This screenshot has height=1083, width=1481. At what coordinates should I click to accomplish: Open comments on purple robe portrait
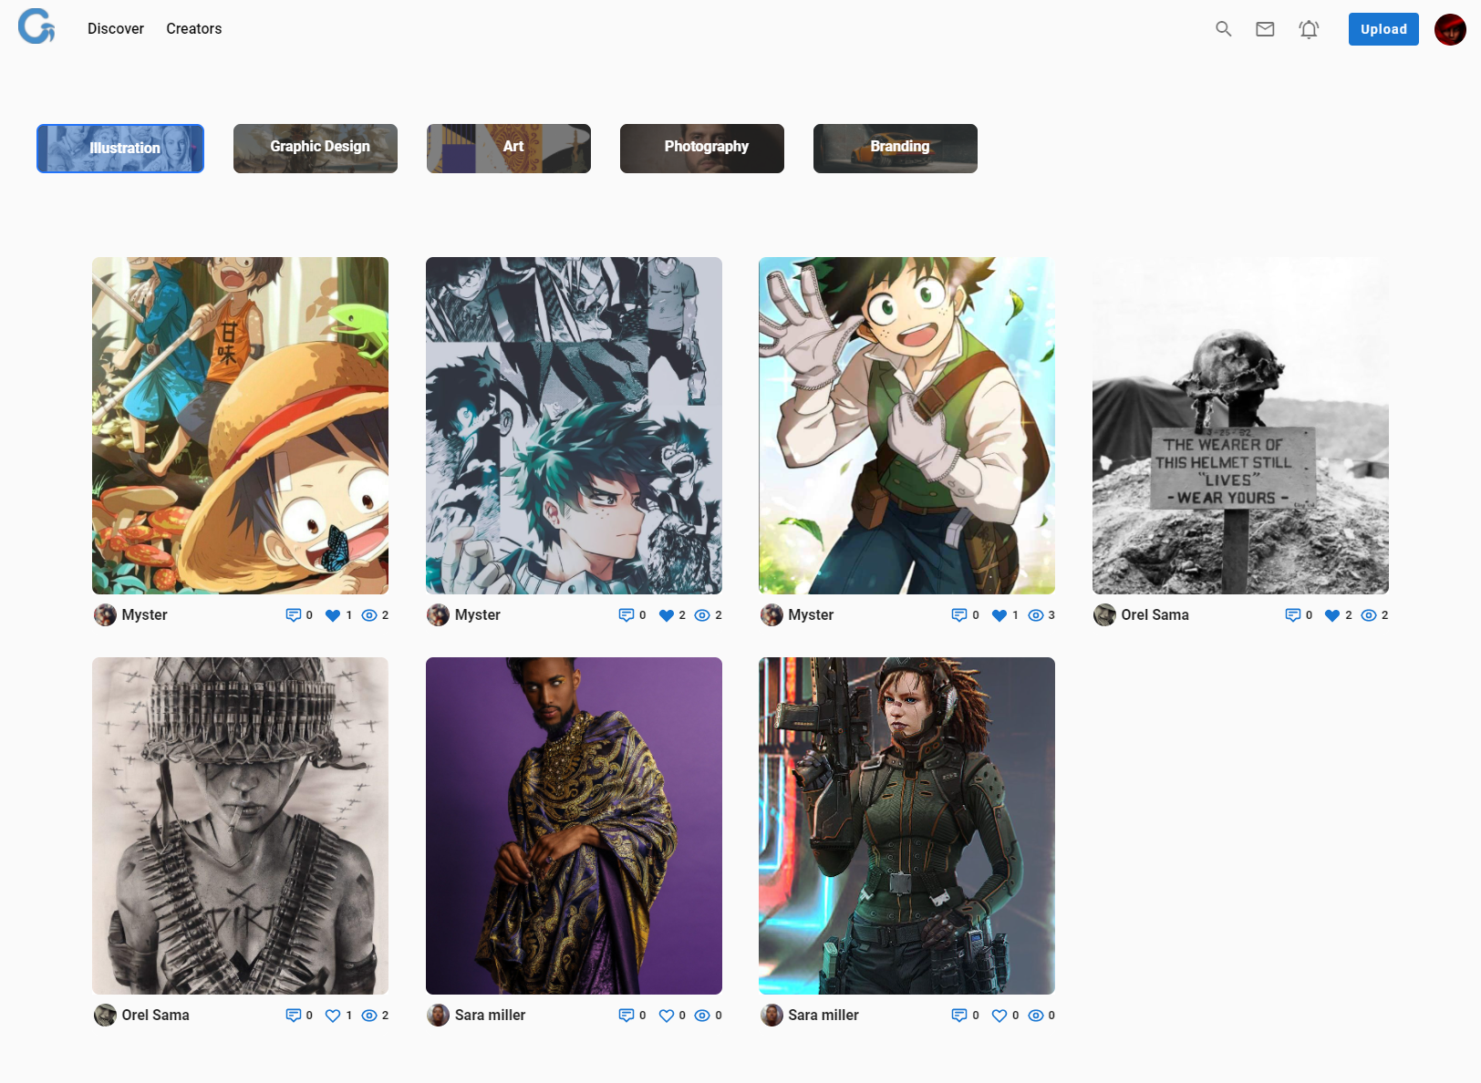(627, 1016)
